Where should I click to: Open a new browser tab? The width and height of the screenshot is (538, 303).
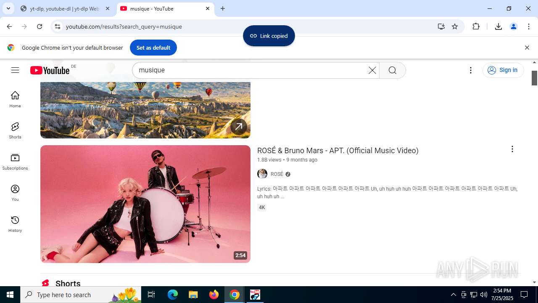(223, 8)
